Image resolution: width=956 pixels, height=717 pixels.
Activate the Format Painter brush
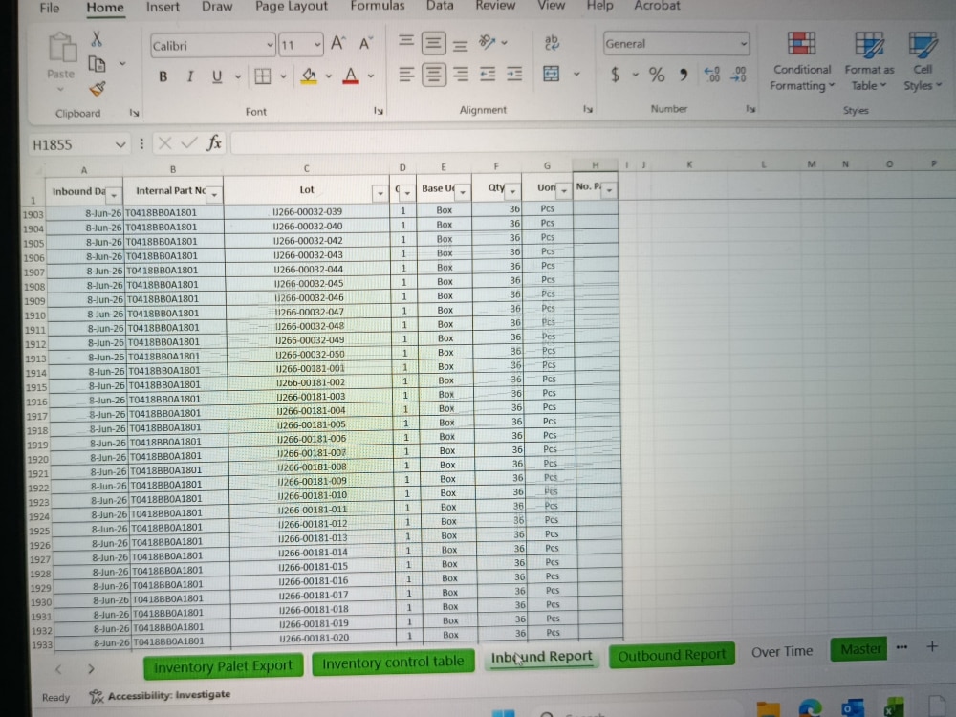click(x=97, y=89)
